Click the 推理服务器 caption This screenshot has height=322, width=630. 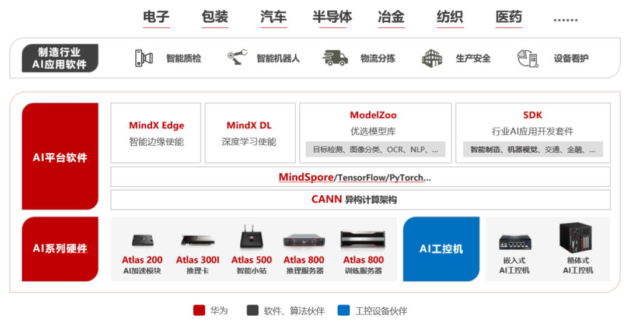[x=305, y=271]
